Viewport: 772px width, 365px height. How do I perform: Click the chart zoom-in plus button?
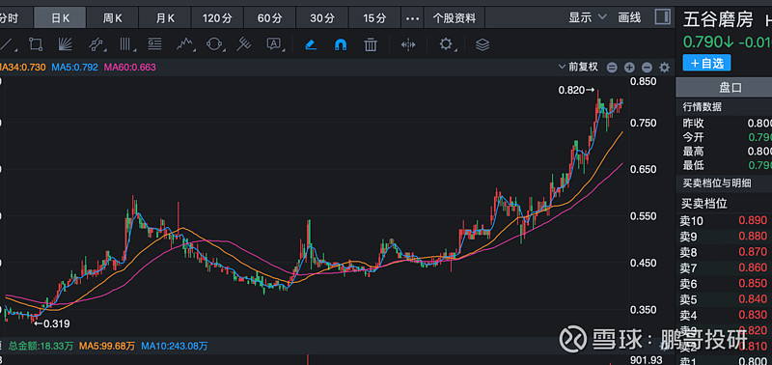click(629, 68)
